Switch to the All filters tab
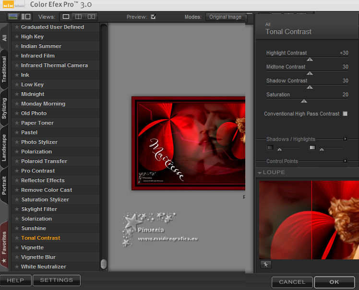 (x=4, y=38)
